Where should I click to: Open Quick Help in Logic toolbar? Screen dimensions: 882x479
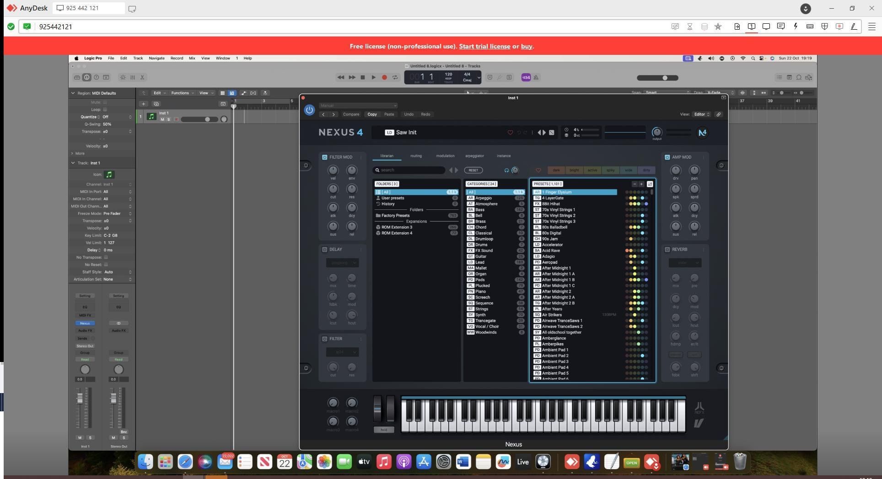pos(96,78)
